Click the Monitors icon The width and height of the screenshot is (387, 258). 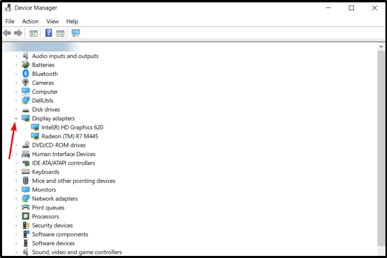tap(26, 189)
